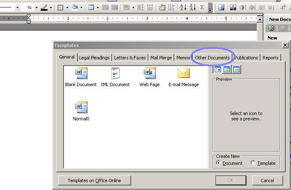Click the Split Cells icon
Screen dimensions: 291x190
[x=115, y=7]
